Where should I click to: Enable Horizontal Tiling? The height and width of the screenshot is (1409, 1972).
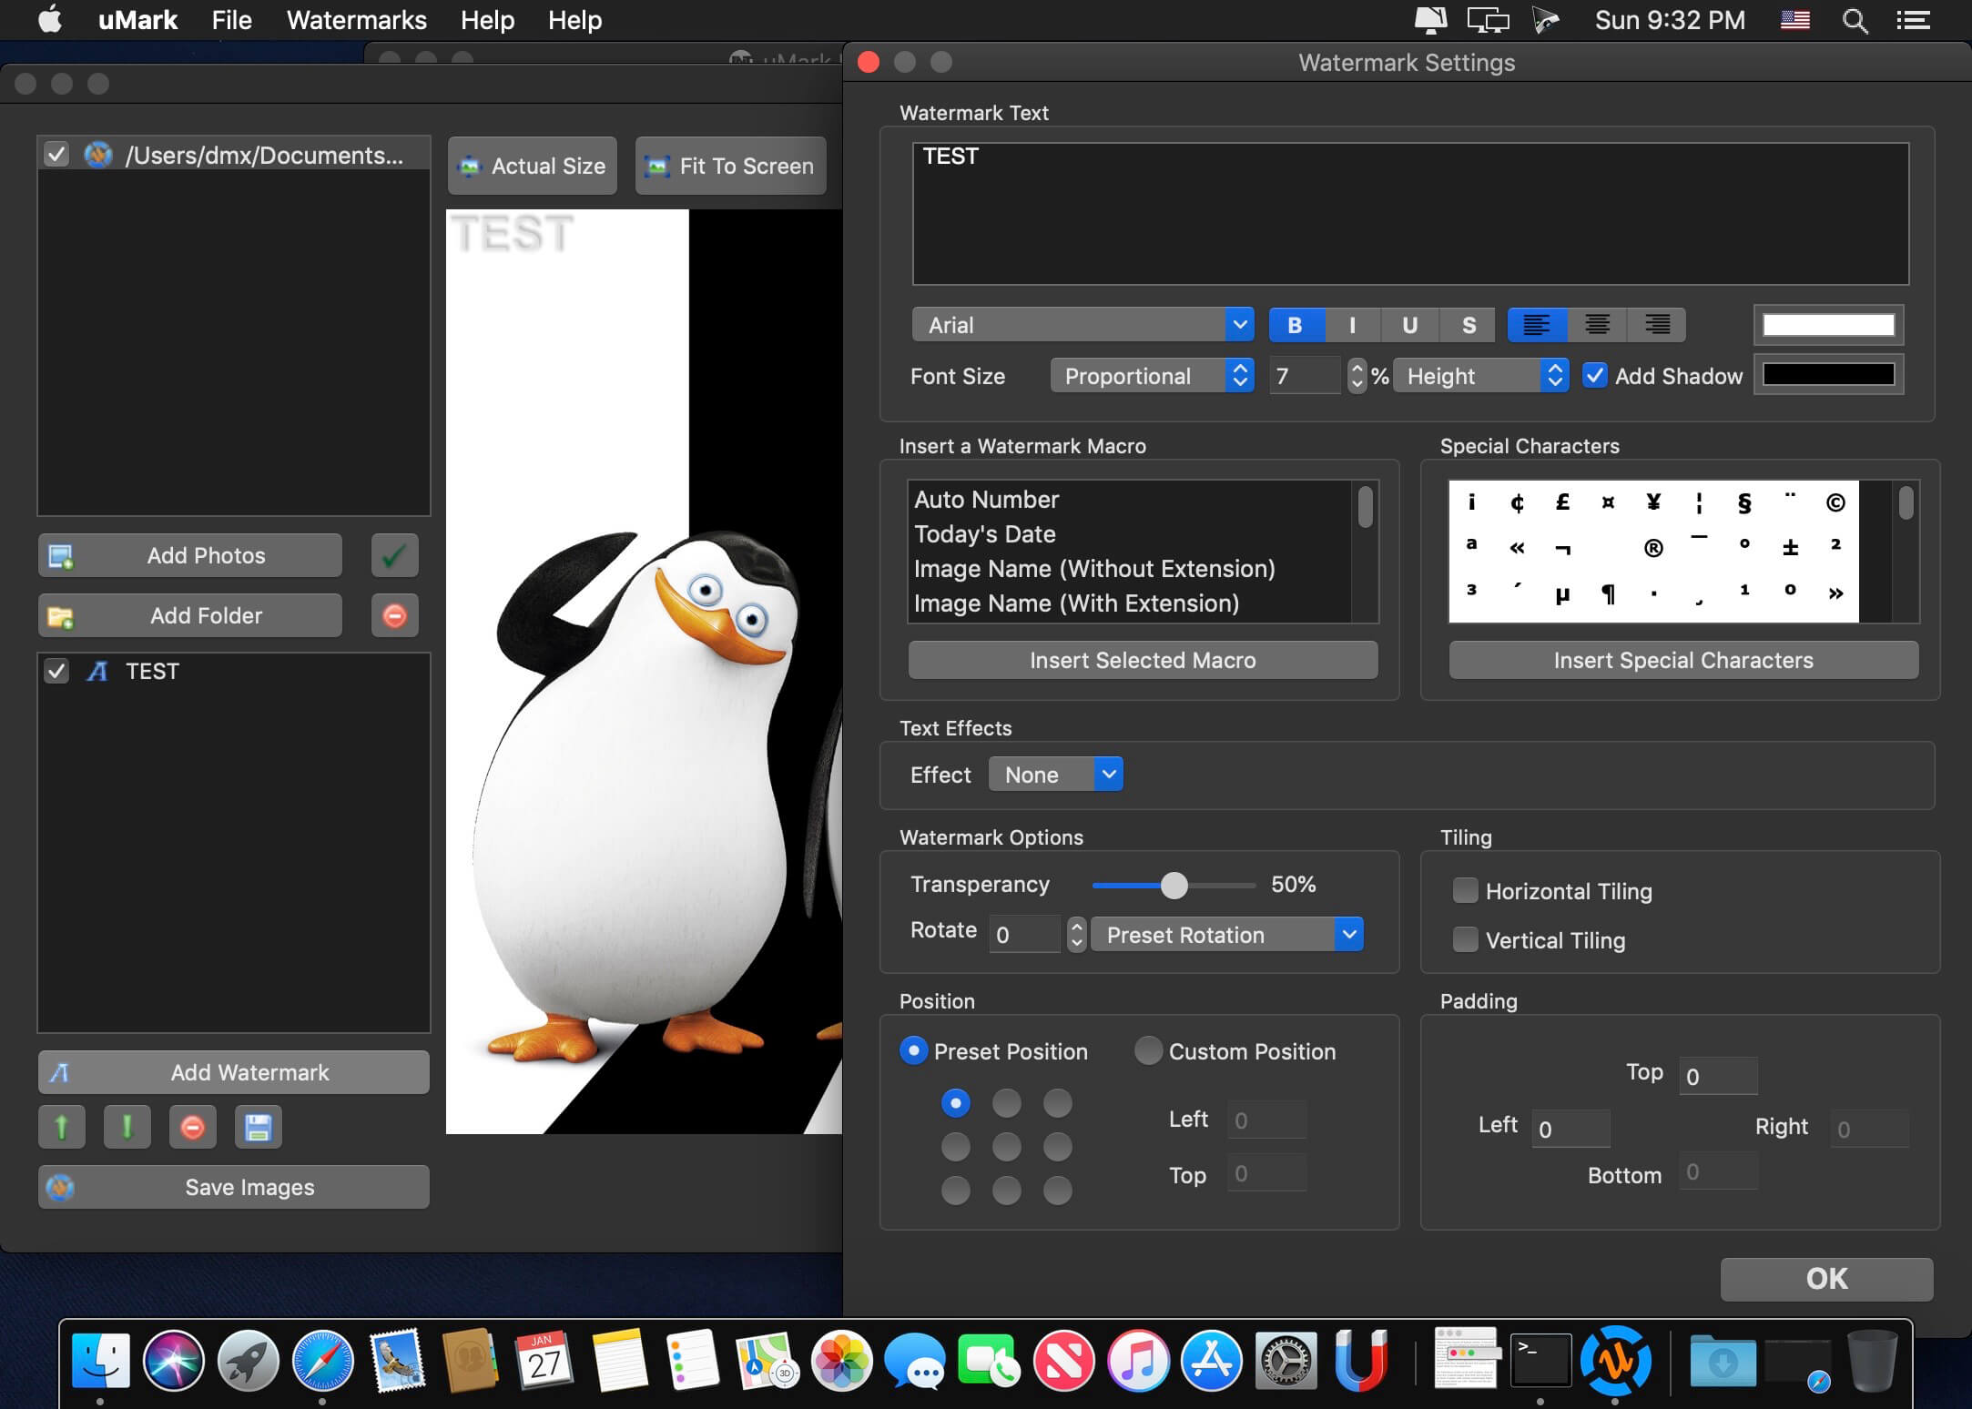tap(1465, 891)
